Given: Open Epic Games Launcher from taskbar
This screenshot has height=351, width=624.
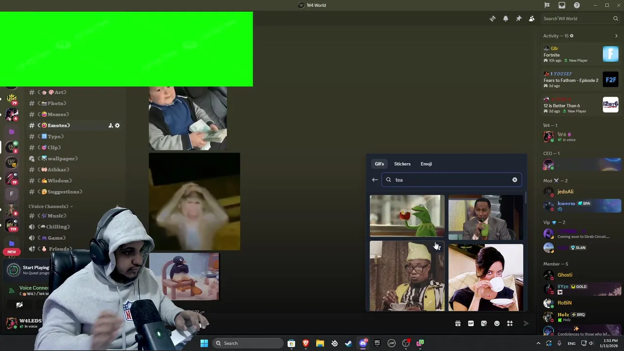Looking at the screenshot, I should point(377,343).
